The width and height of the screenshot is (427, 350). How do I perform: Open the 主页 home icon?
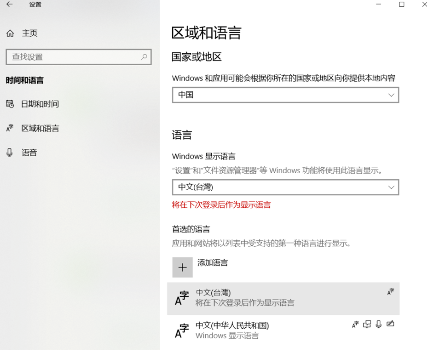tap(10, 33)
